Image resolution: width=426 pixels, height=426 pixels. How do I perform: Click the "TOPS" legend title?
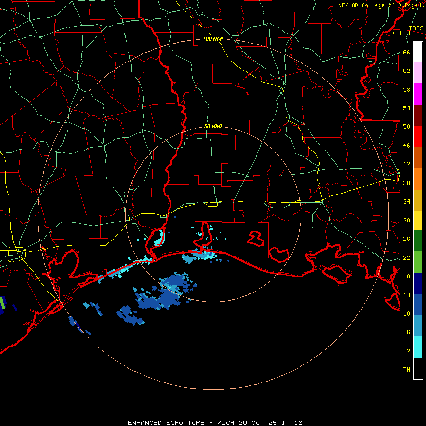[416, 28]
